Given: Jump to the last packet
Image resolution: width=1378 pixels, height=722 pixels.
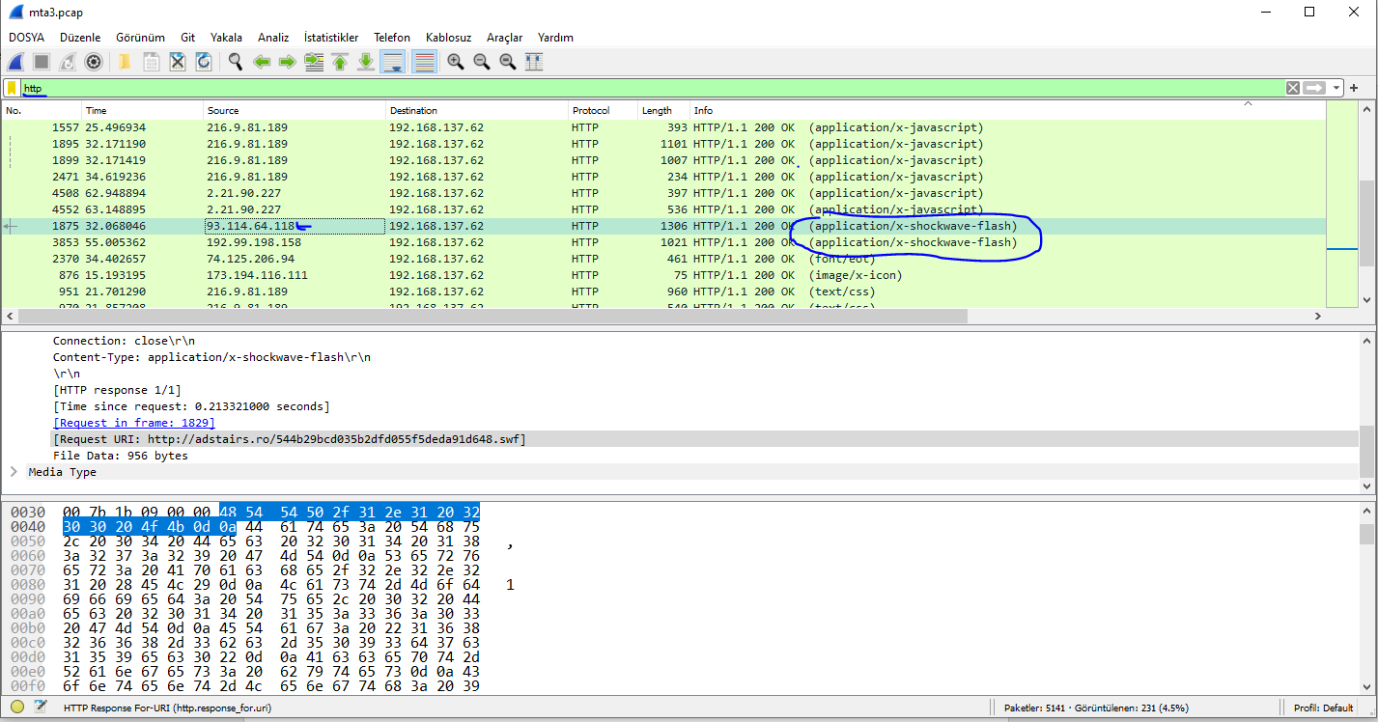Looking at the screenshot, I should coord(366,62).
